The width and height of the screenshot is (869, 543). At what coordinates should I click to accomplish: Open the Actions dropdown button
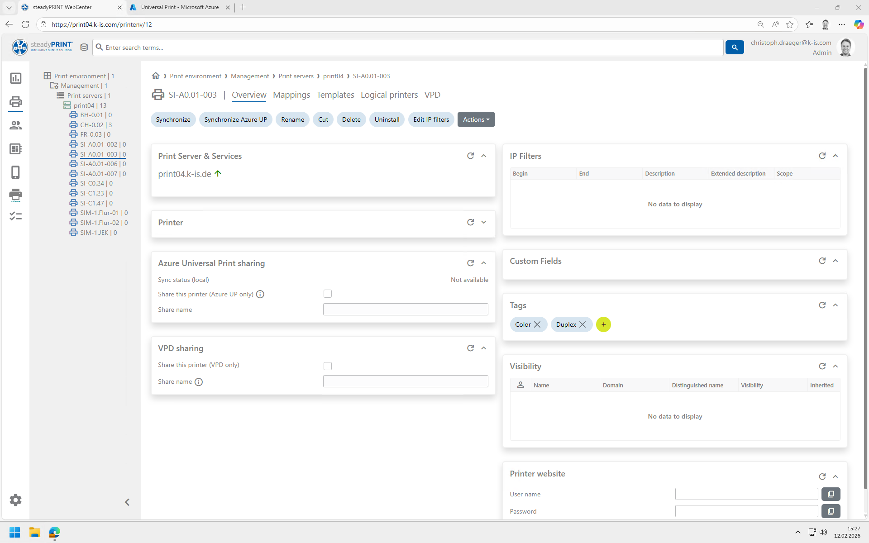[x=476, y=119]
